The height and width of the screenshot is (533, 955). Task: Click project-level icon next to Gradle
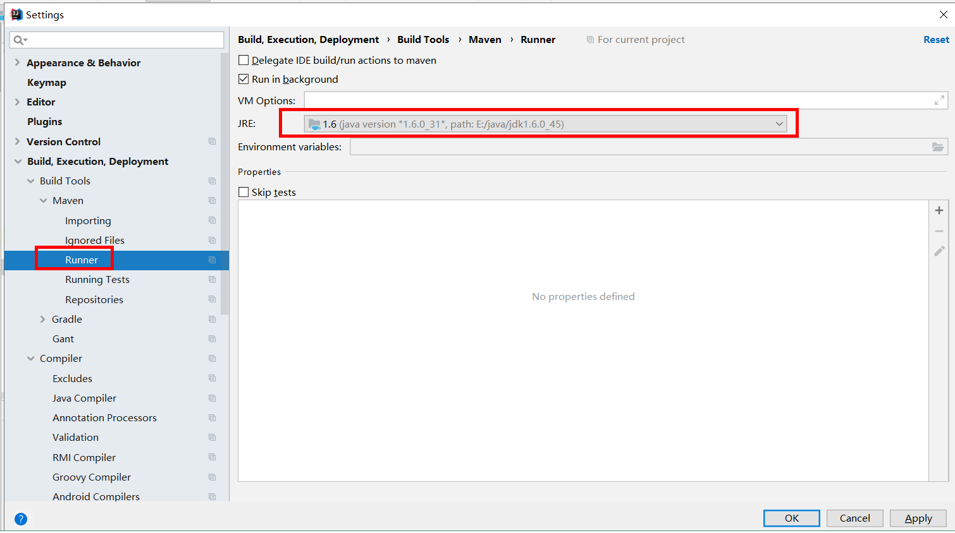click(213, 320)
